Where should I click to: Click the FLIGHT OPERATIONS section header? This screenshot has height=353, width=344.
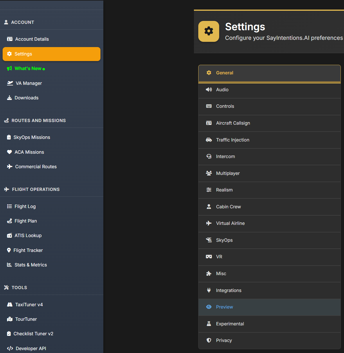(36, 189)
